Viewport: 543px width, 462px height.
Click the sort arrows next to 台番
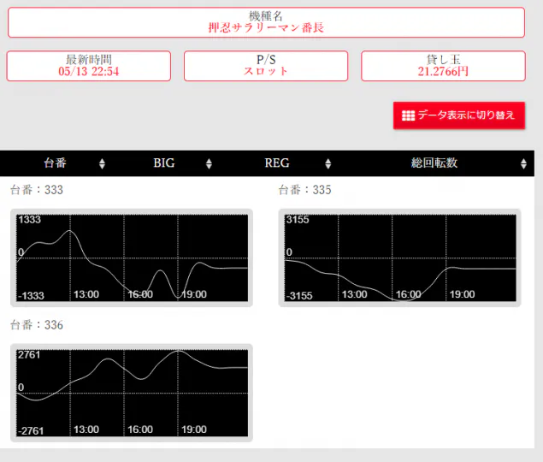(x=102, y=163)
